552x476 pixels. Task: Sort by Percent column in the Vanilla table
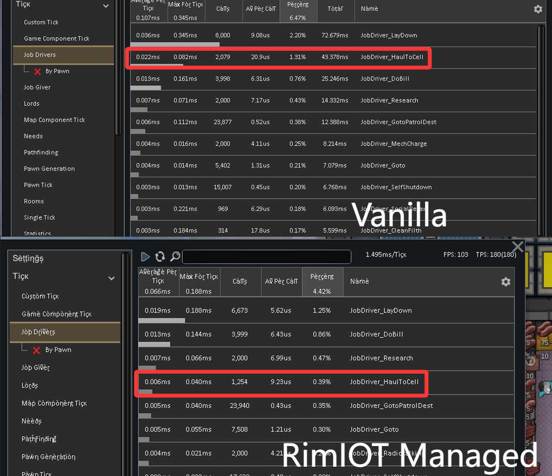tap(298, 10)
